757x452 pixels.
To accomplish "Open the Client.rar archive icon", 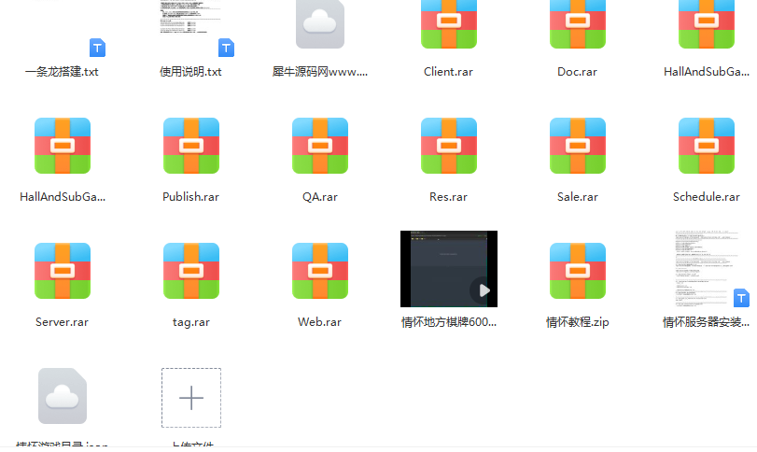I will (449, 23).
